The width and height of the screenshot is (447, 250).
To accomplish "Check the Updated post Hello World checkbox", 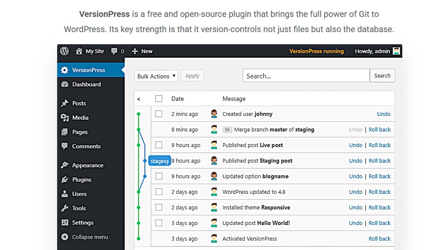I will click(x=159, y=223).
